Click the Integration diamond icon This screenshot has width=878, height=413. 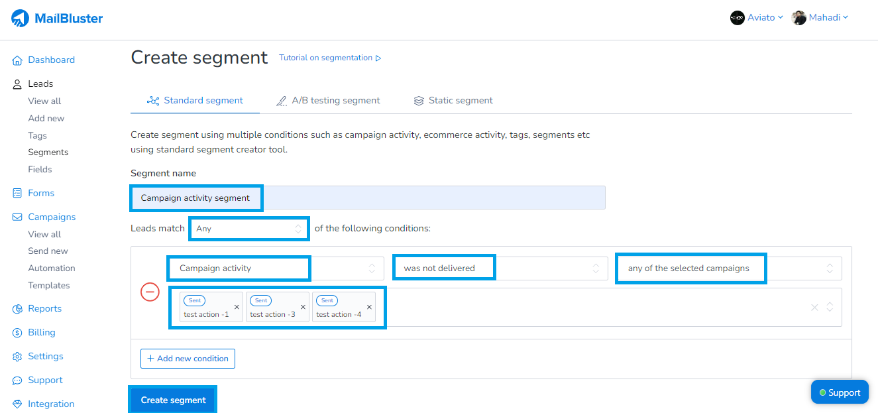pos(17,404)
